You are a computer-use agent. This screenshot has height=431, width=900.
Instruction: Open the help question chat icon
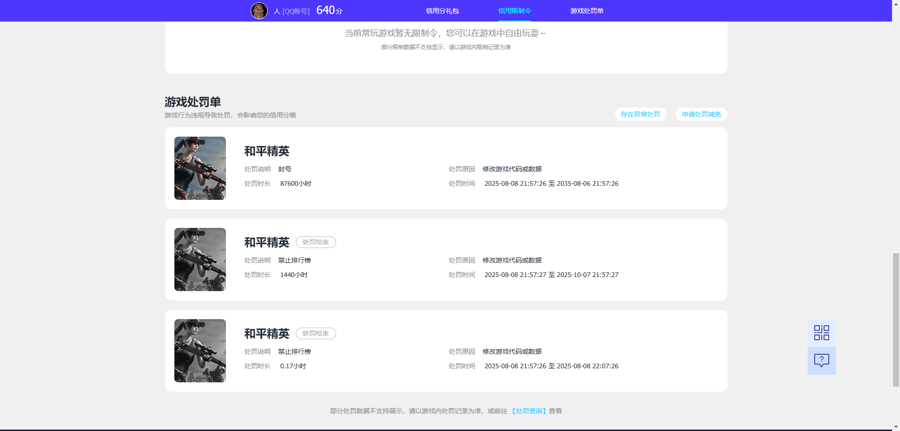(821, 361)
